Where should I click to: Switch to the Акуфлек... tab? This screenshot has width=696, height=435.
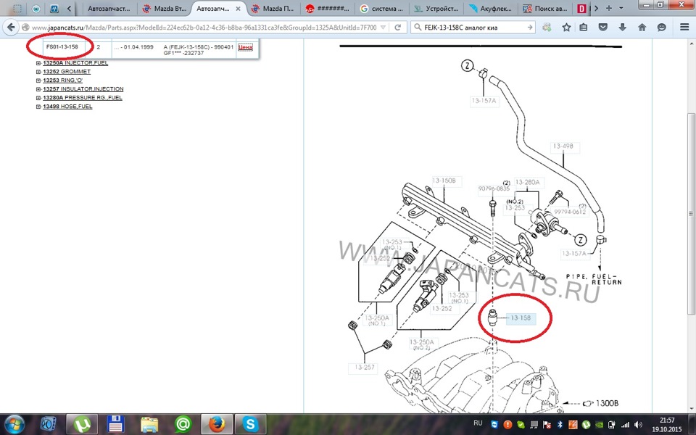491,9
